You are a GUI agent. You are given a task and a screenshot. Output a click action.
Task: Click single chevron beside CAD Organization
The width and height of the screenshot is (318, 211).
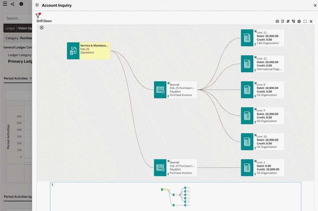tap(255, 44)
